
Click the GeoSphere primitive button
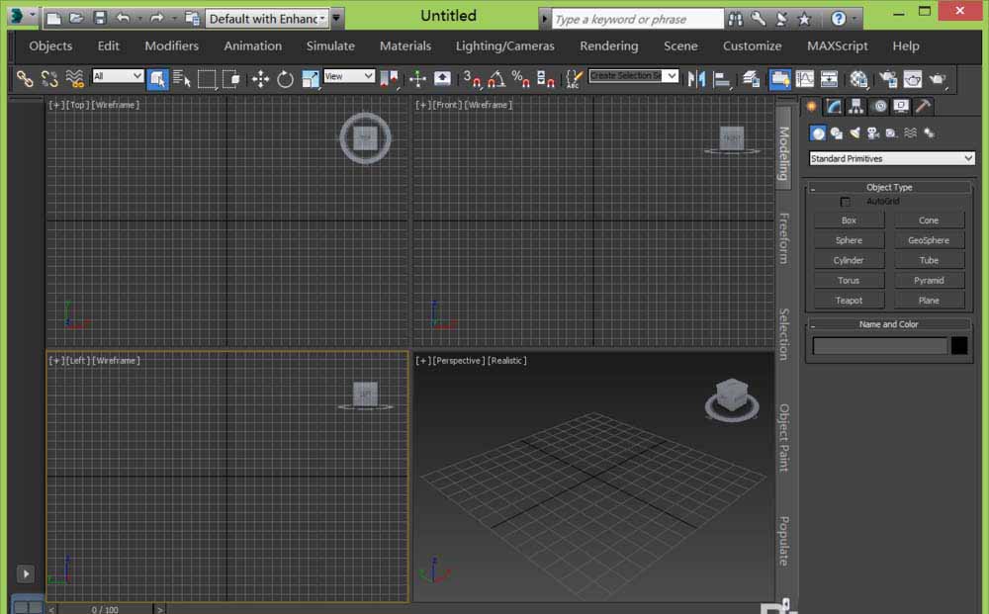(929, 240)
